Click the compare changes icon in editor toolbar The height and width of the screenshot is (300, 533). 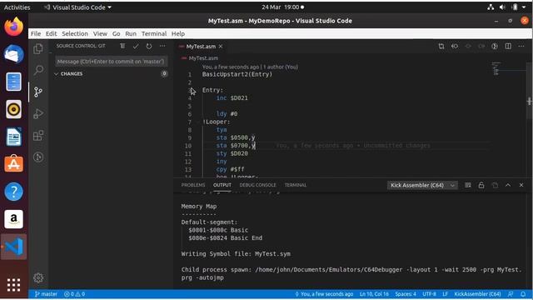[441, 46]
